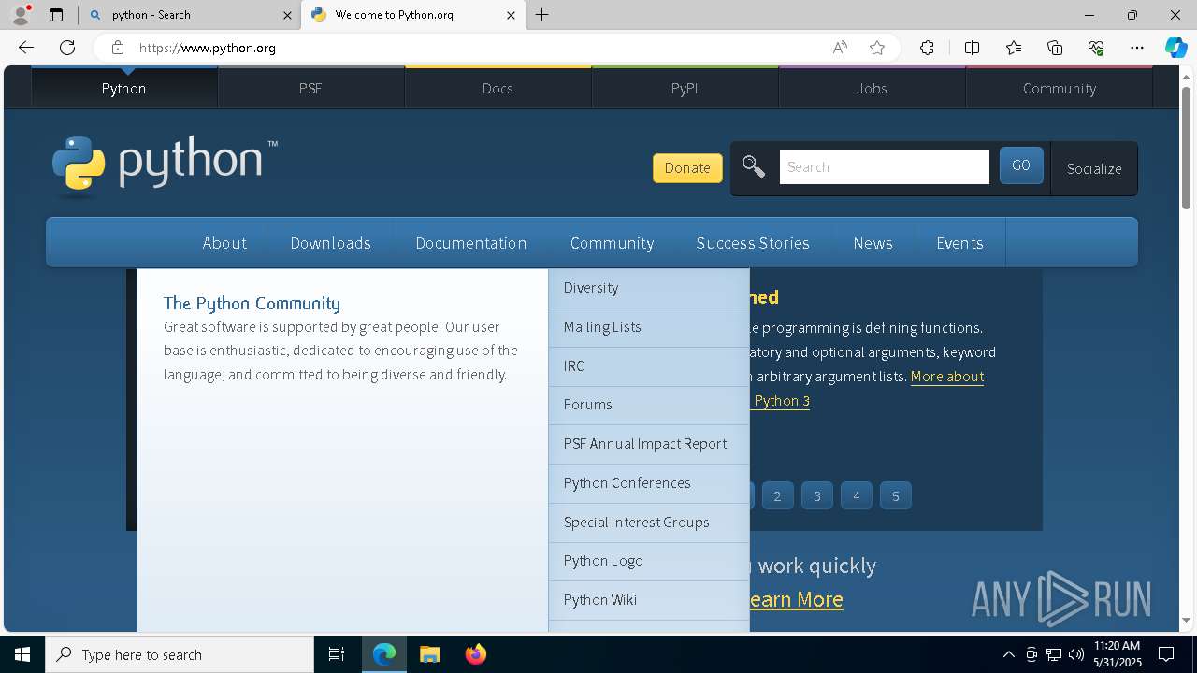The width and height of the screenshot is (1197, 673).
Task: Open the Events navigation menu
Action: [x=959, y=243]
